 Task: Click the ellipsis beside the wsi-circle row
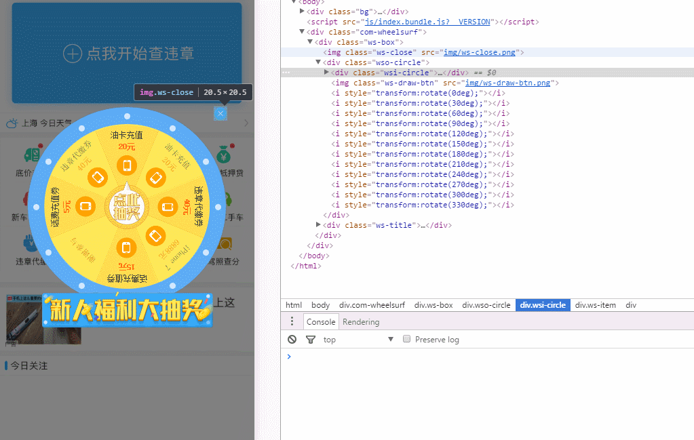(286, 72)
